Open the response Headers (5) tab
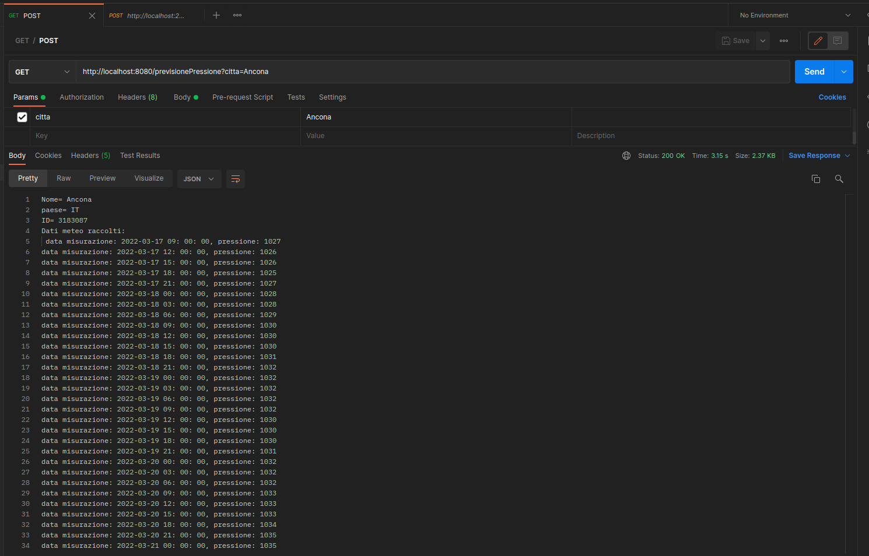 pyautogui.click(x=90, y=156)
